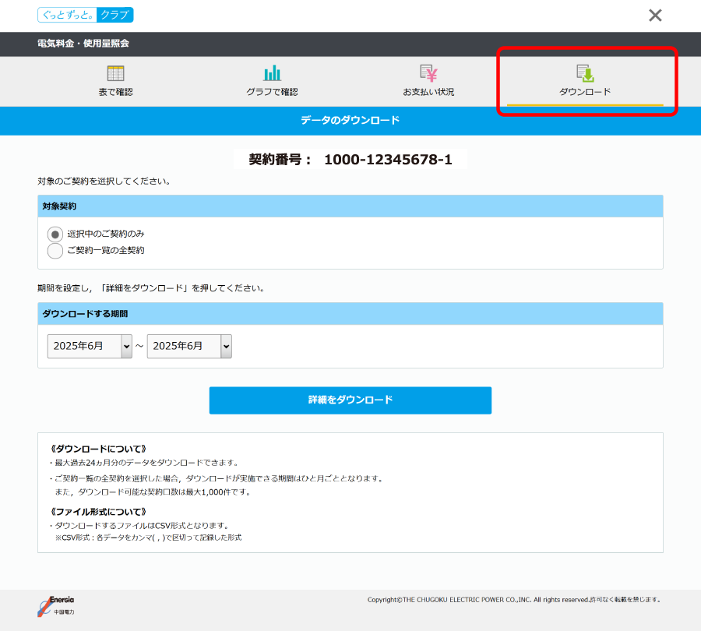Select the green download arrow icon

(x=585, y=73)
